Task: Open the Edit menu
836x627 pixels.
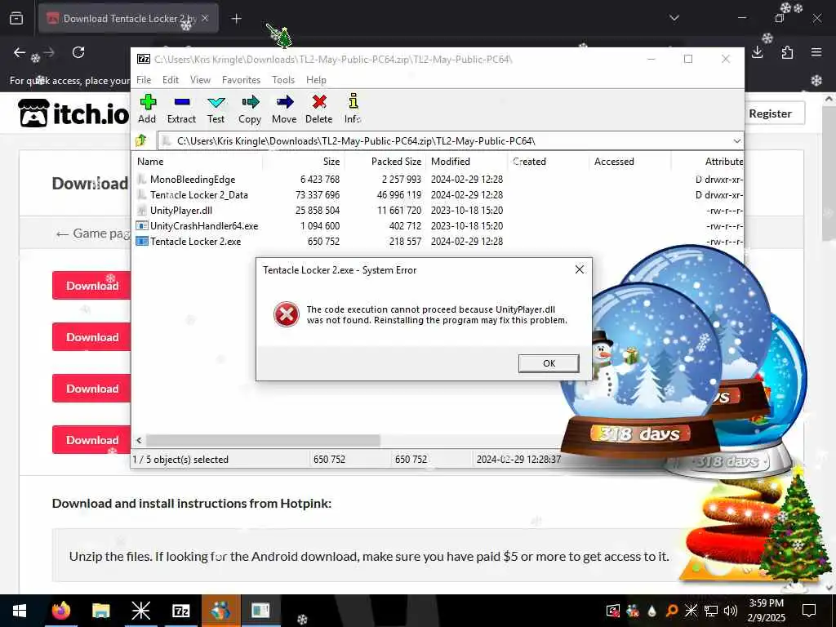Action: pyautogui.click(x=171, y=80)
